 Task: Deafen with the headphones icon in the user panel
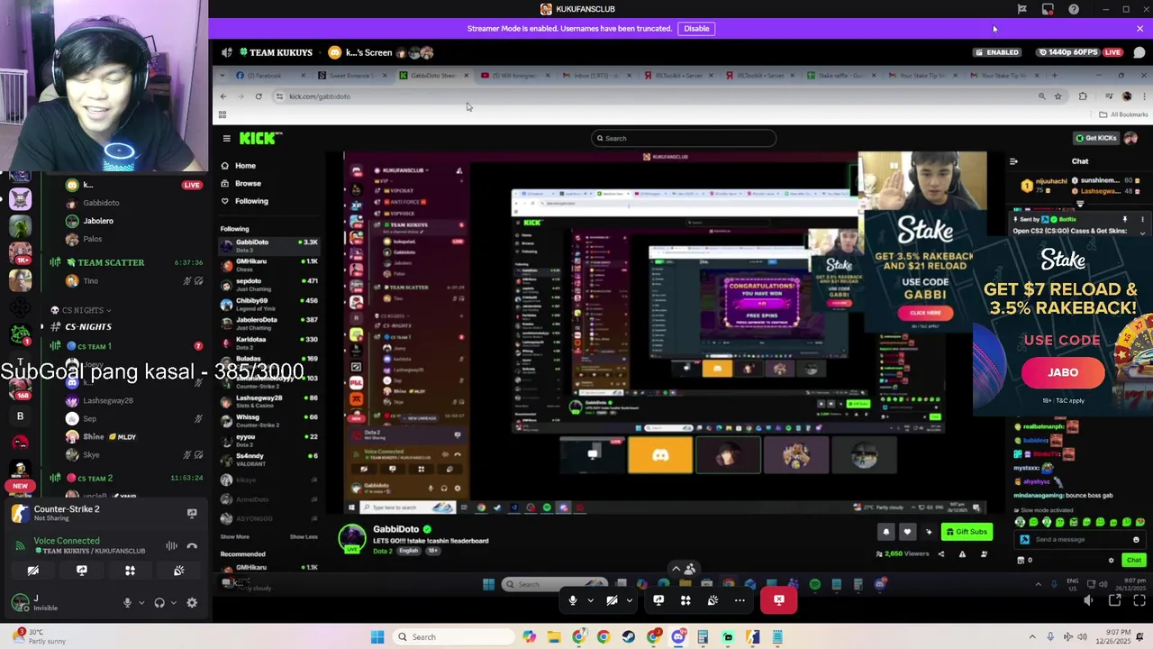pos(159,603)
